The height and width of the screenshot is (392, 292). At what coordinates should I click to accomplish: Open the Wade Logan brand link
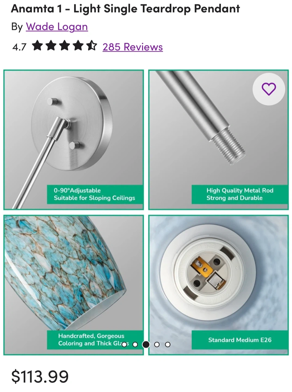(57, 27)
